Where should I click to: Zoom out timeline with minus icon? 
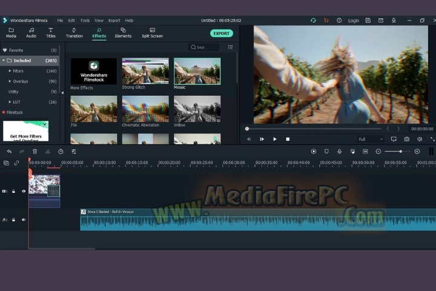tap(378, 152)
